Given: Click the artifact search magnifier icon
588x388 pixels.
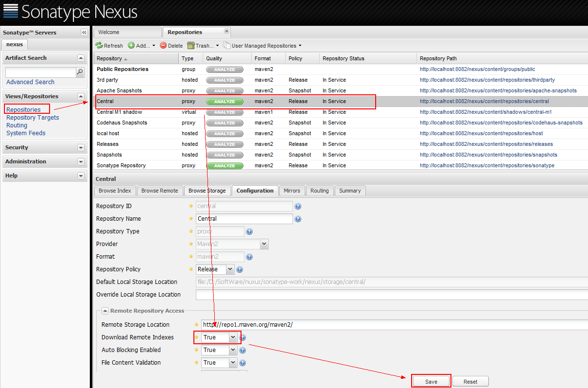Looking at the screenshot, I should pos(80,72).
